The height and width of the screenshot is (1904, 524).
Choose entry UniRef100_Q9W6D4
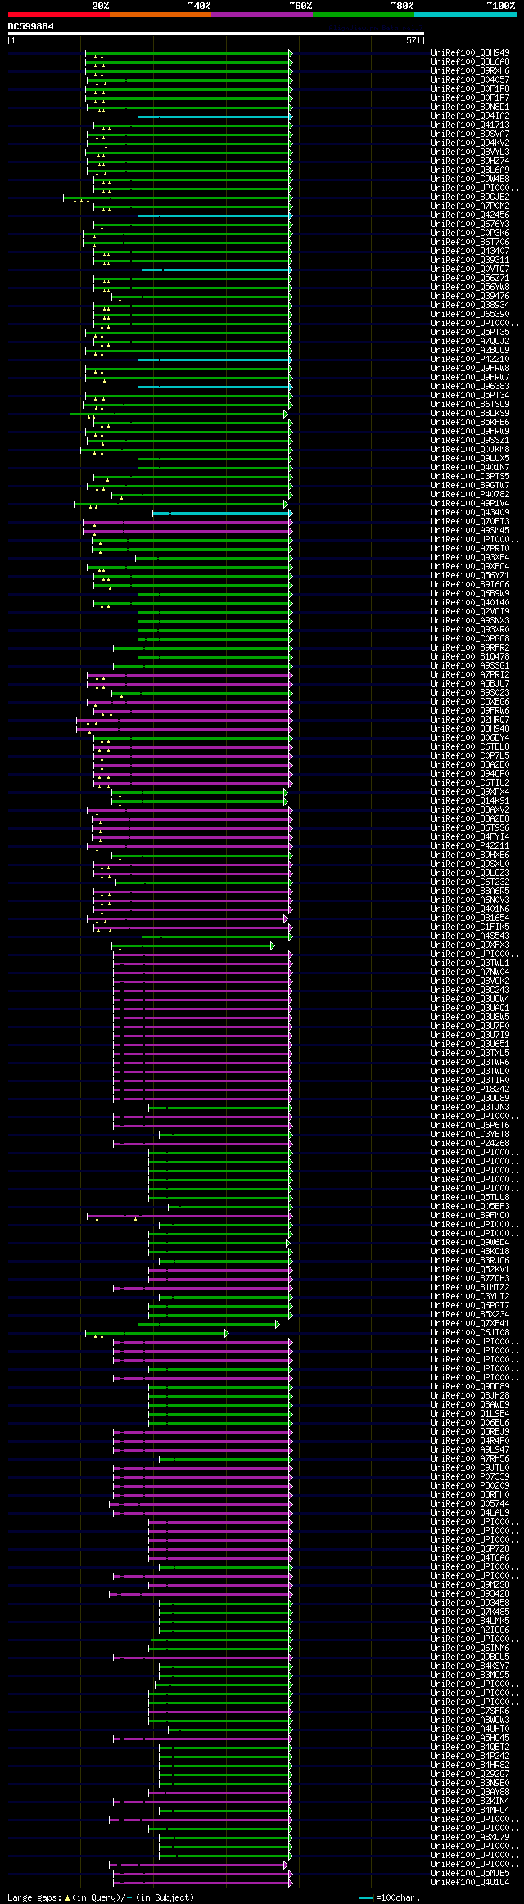(x=470, y=1243)
